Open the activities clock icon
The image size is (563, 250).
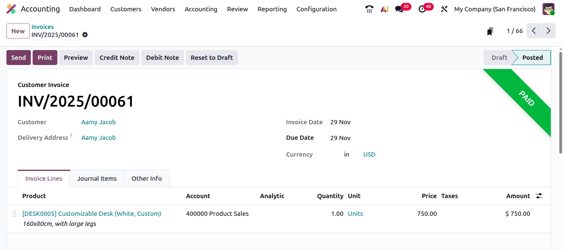(422, 9)
